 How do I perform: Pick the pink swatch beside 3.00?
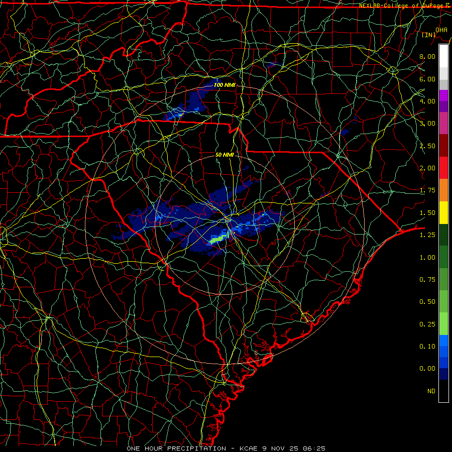coord(443,123)
